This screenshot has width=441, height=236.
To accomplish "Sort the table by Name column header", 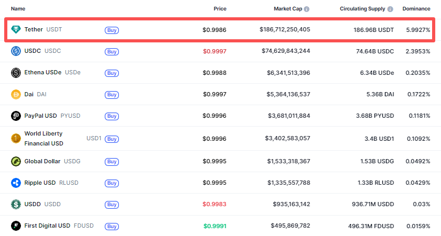I will pyautogui.click(x=17, y=9).
